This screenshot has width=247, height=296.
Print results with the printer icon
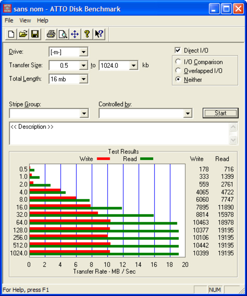51,34
